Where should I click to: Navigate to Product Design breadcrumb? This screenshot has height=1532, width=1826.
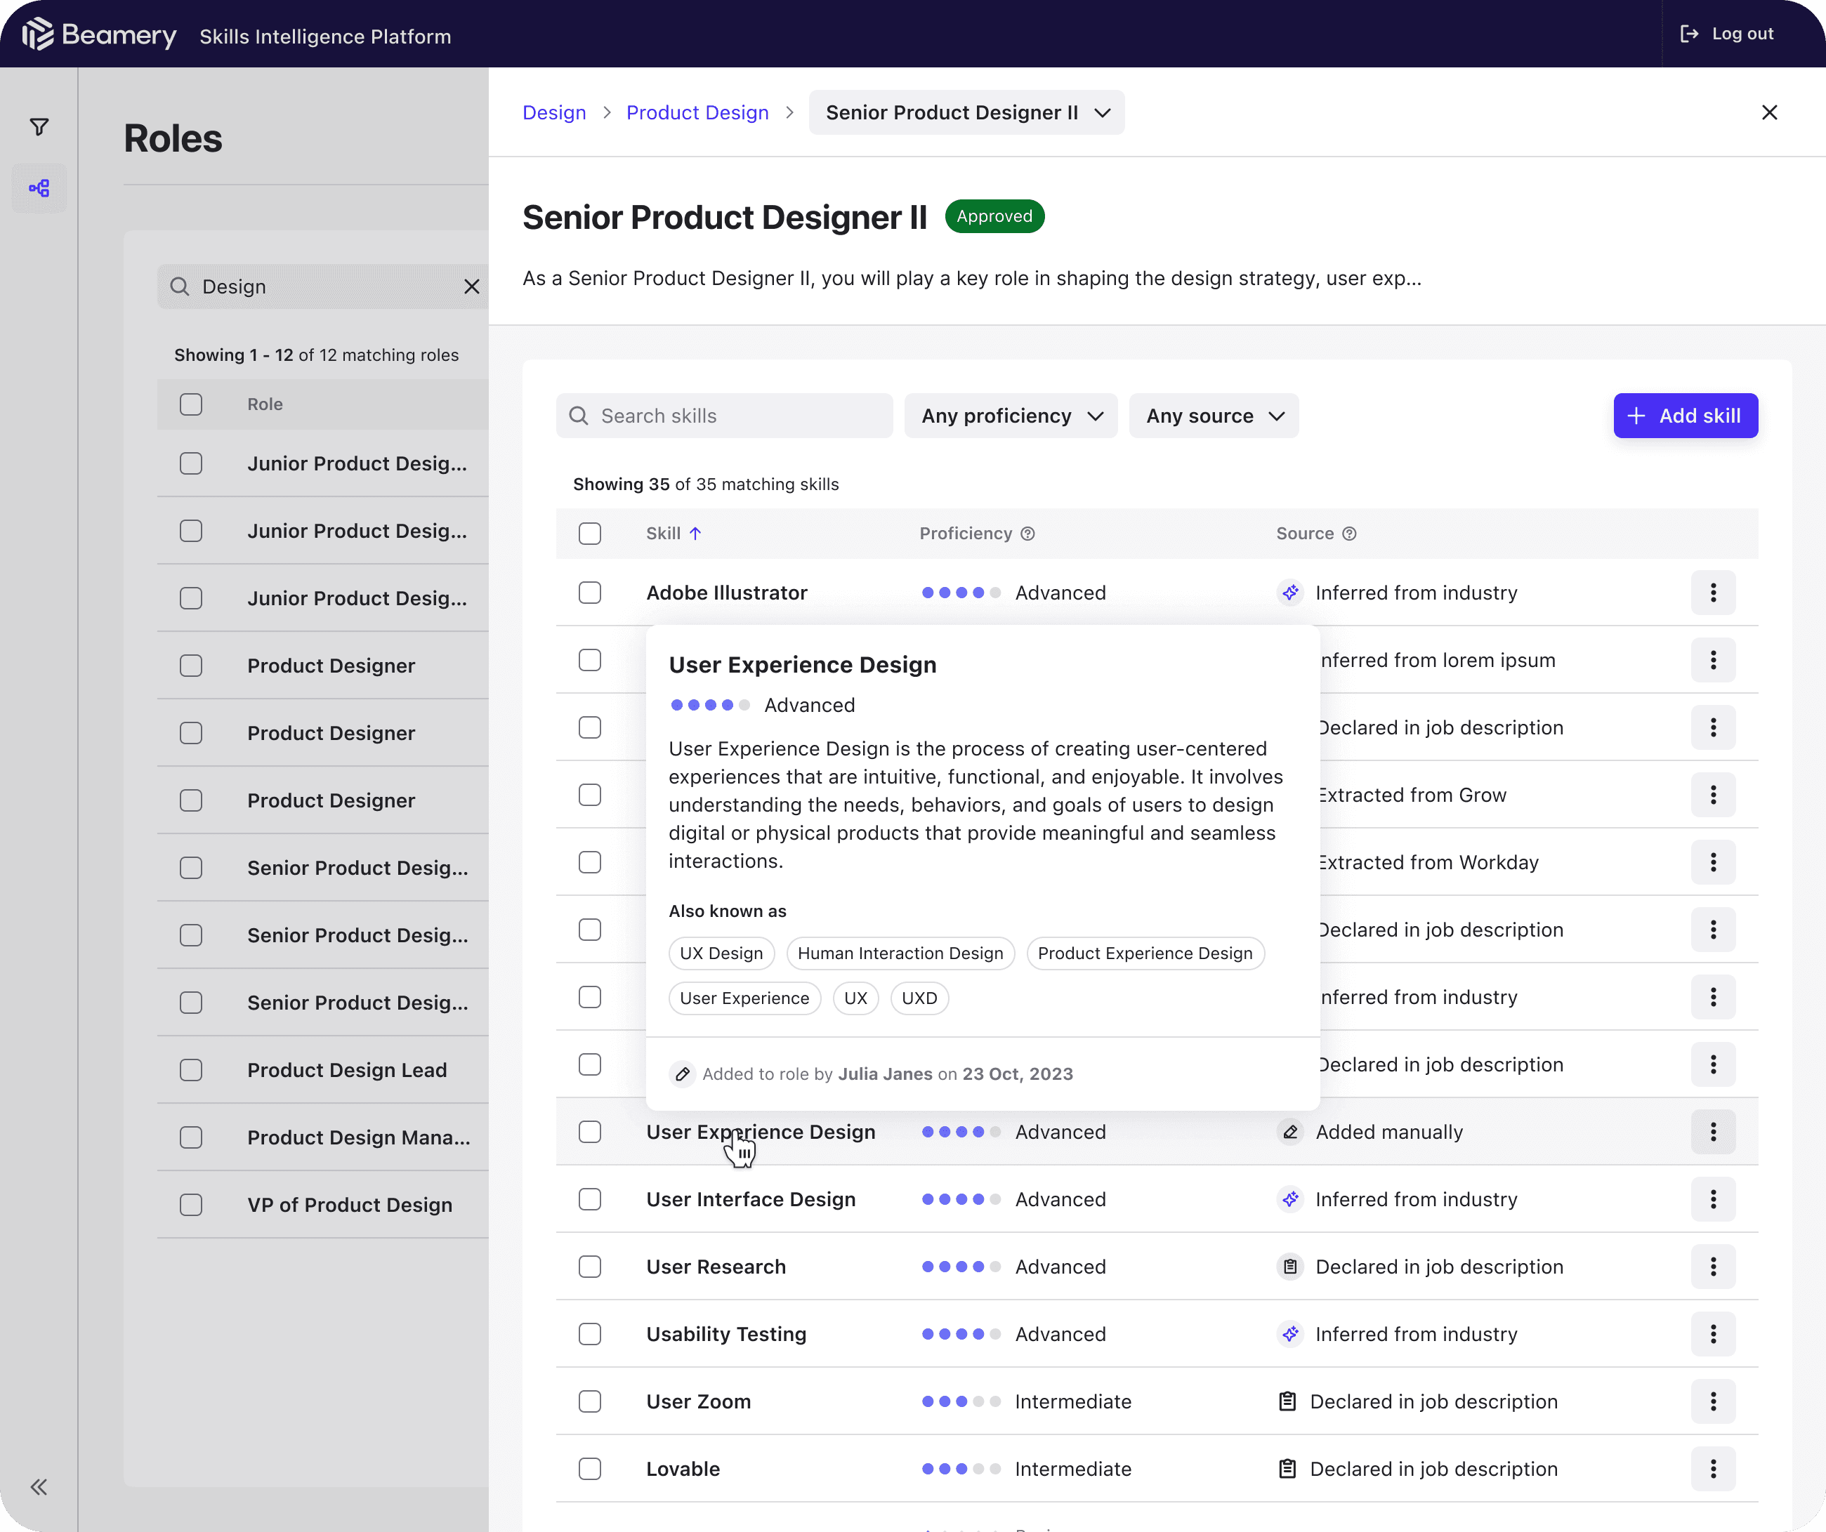coord(697,113)
